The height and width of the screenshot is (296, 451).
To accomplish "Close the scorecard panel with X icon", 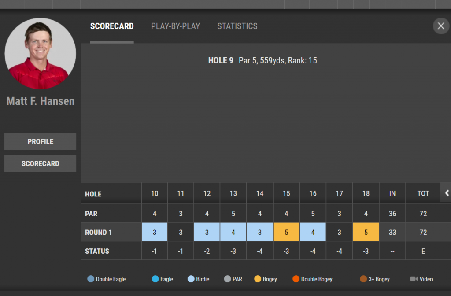I will pyautogui.click(x=441, y=26).
